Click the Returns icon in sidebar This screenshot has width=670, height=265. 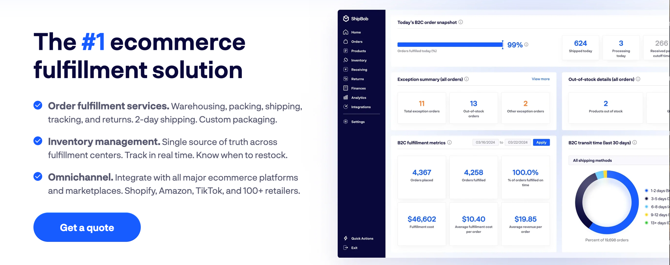click(346, 79)
